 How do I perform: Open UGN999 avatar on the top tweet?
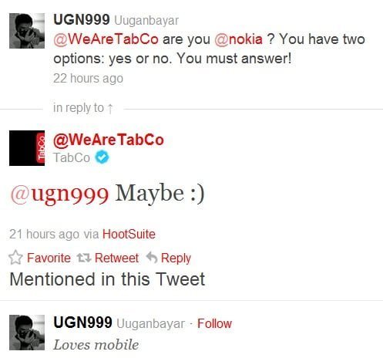point(27,31)
